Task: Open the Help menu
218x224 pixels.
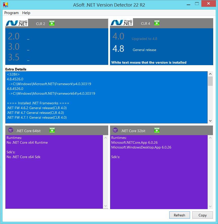Action: point(26,13)
